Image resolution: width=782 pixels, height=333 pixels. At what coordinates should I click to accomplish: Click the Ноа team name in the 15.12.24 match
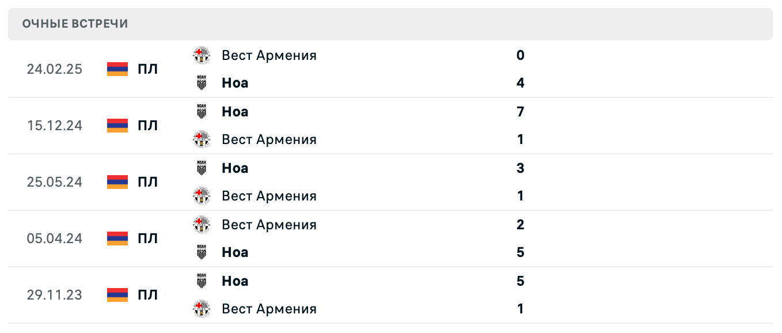coord(234,112)
